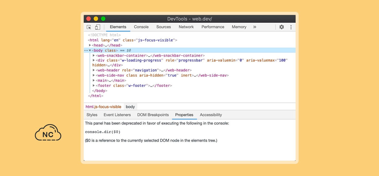Image resolution: width=379 pixels, height=176 pixels.
Task: Select the DOCTYPE html line
Action: 104,35
